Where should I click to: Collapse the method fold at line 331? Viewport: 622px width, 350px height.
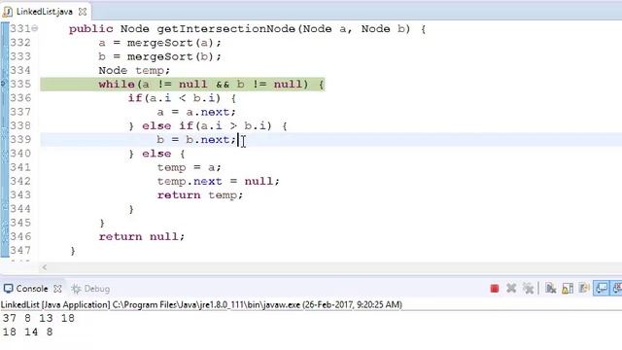(35, 28)
